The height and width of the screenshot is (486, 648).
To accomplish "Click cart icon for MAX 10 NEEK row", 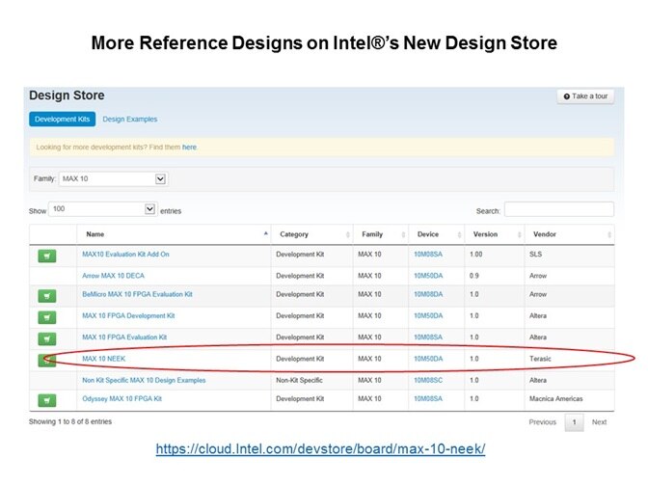I will (46, 360).
